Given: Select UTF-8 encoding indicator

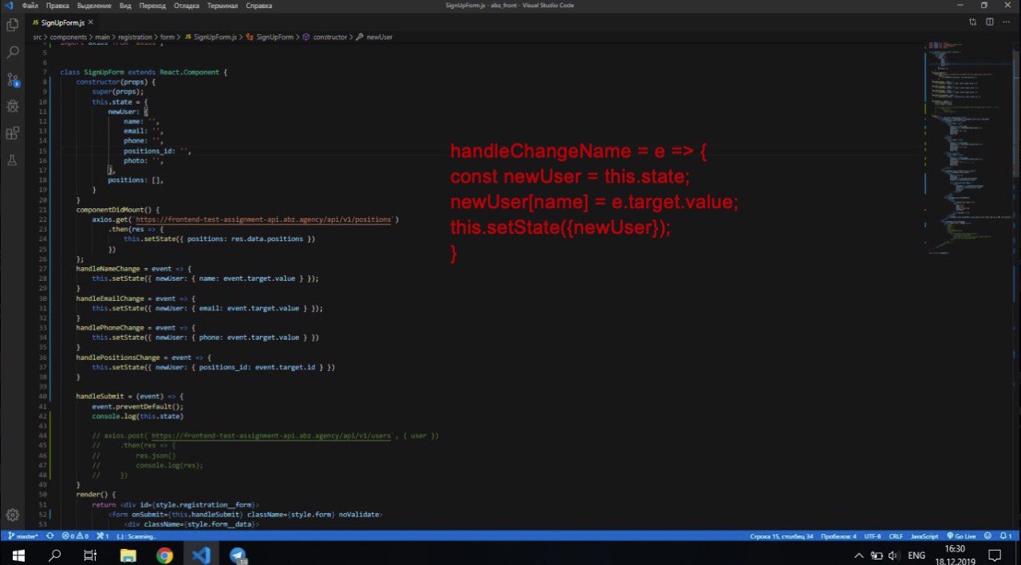Looking at the screenshot, I should tap(872, 536).
